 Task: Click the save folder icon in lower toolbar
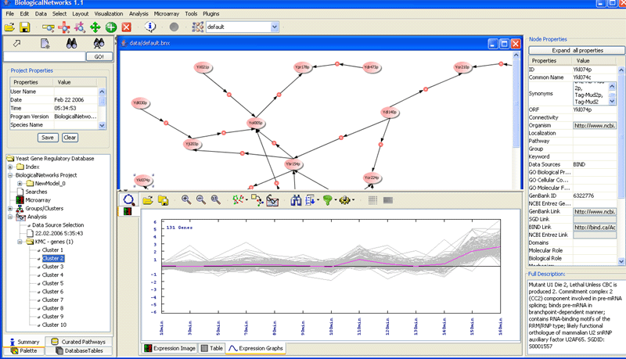163,200
